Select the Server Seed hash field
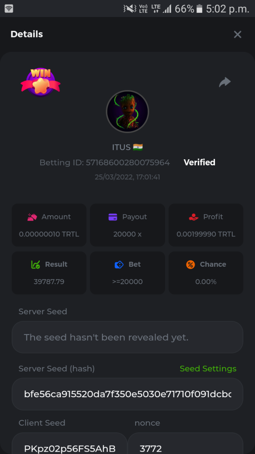The width and height of the screenshot is (255, 454). (x=127, y=394)
